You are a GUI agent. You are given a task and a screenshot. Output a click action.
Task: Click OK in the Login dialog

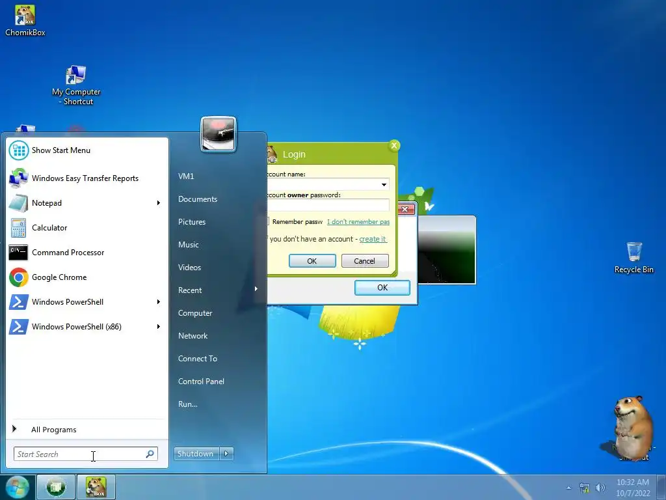(312, 260)
